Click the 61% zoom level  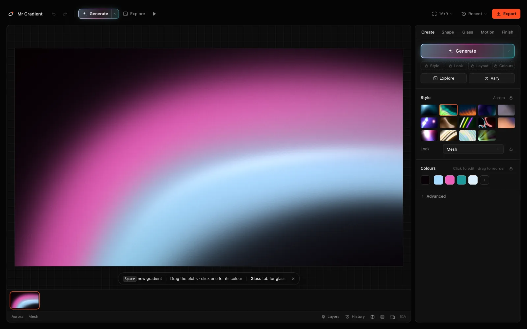[403, 316]
